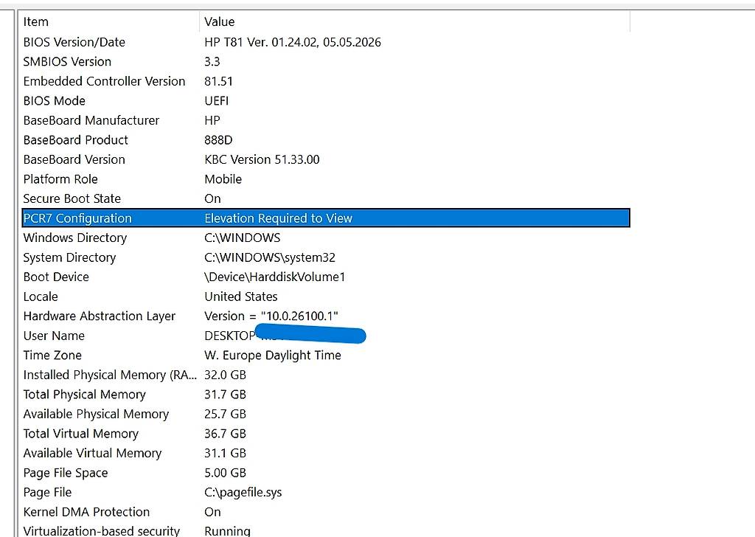The width and height of the screenshot is (755, 537).
Task: Click the Mobile value
Action: click(x=223, y=179)
